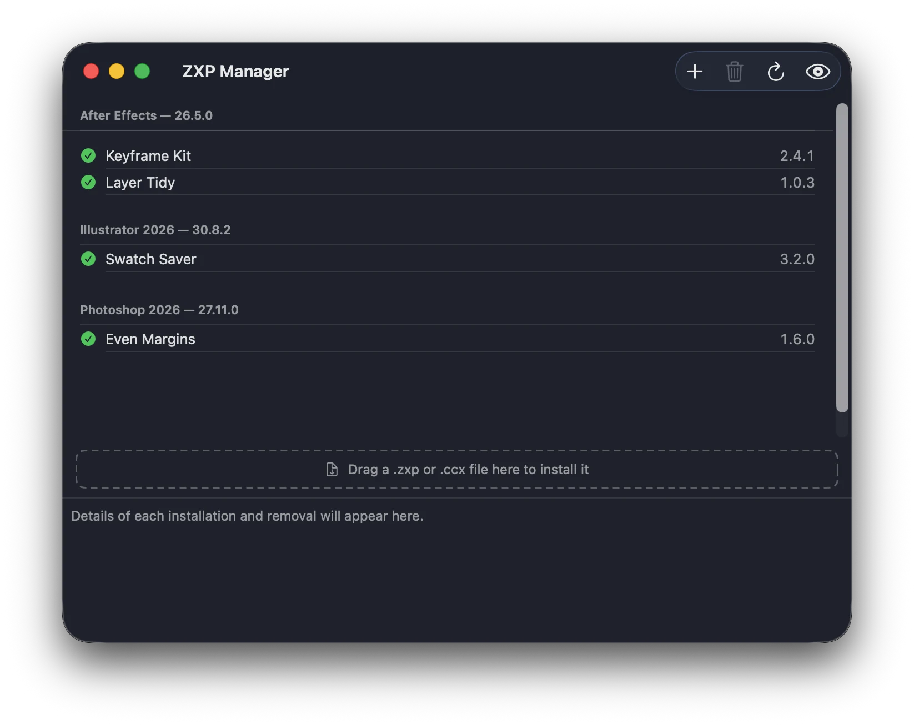Click the green check beside Keyframe Kit
The height and width of the screenshot is (725, 914).
88,155
